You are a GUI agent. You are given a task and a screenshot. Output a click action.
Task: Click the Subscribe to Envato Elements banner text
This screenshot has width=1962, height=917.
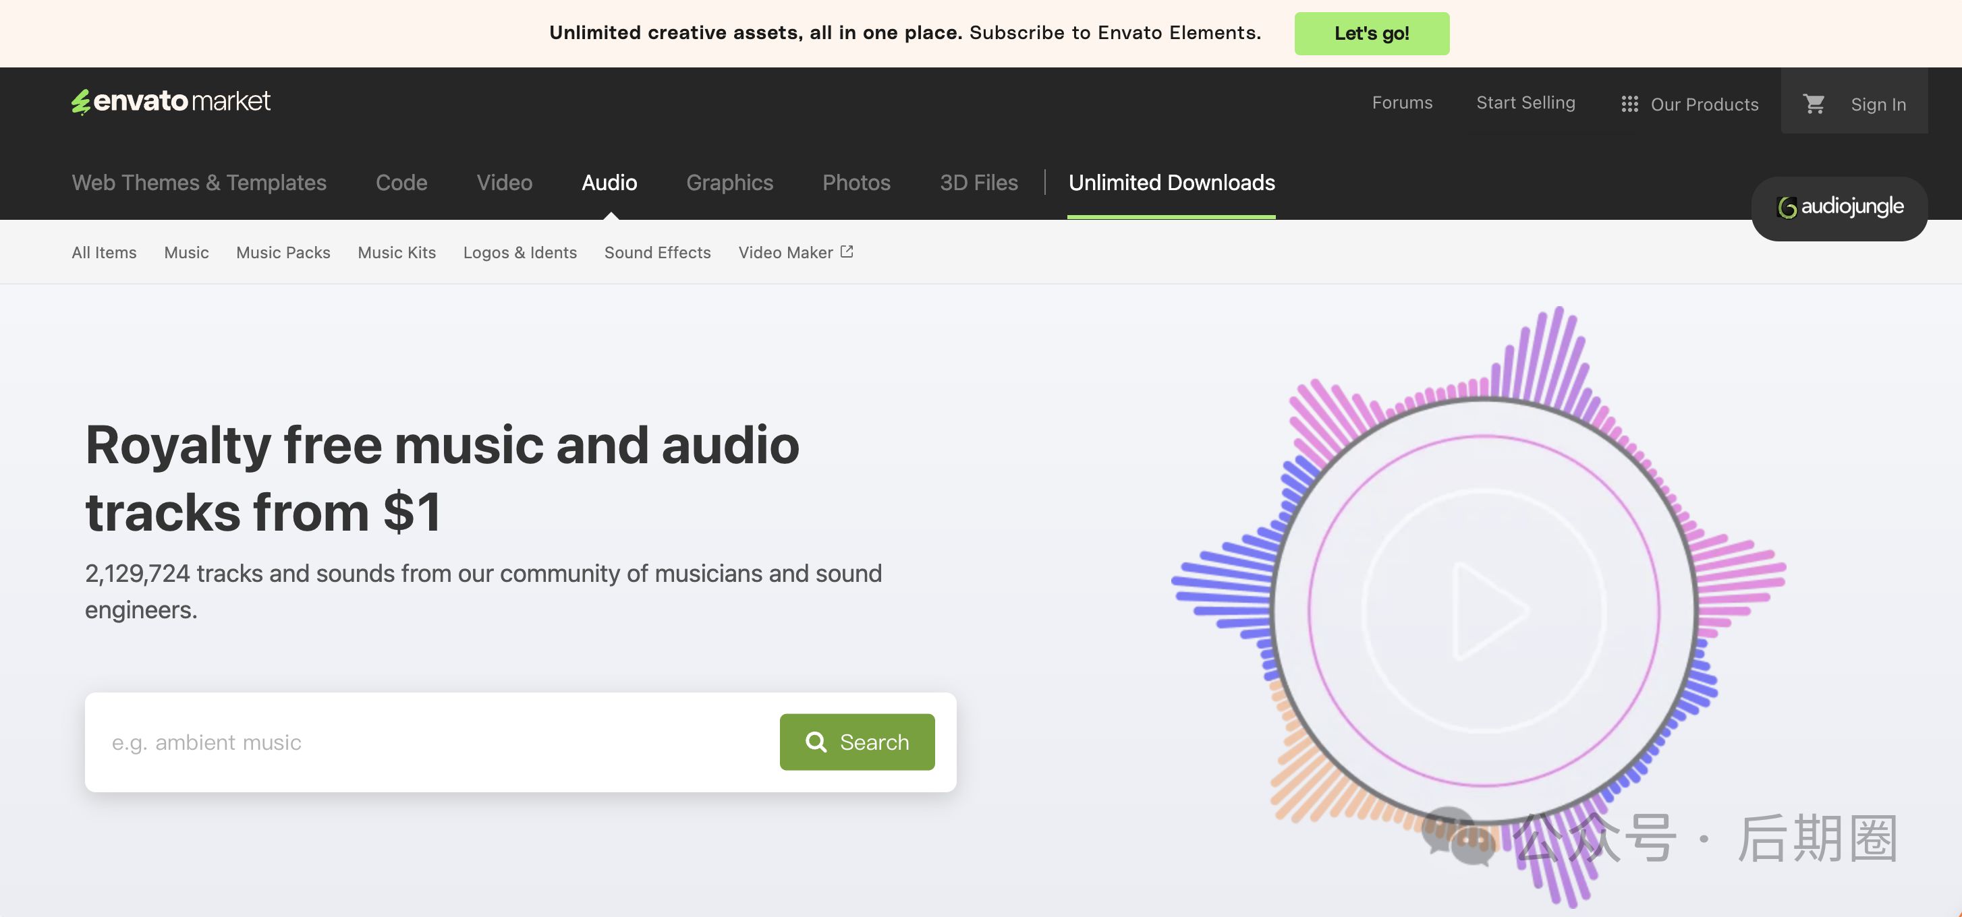1115,33
